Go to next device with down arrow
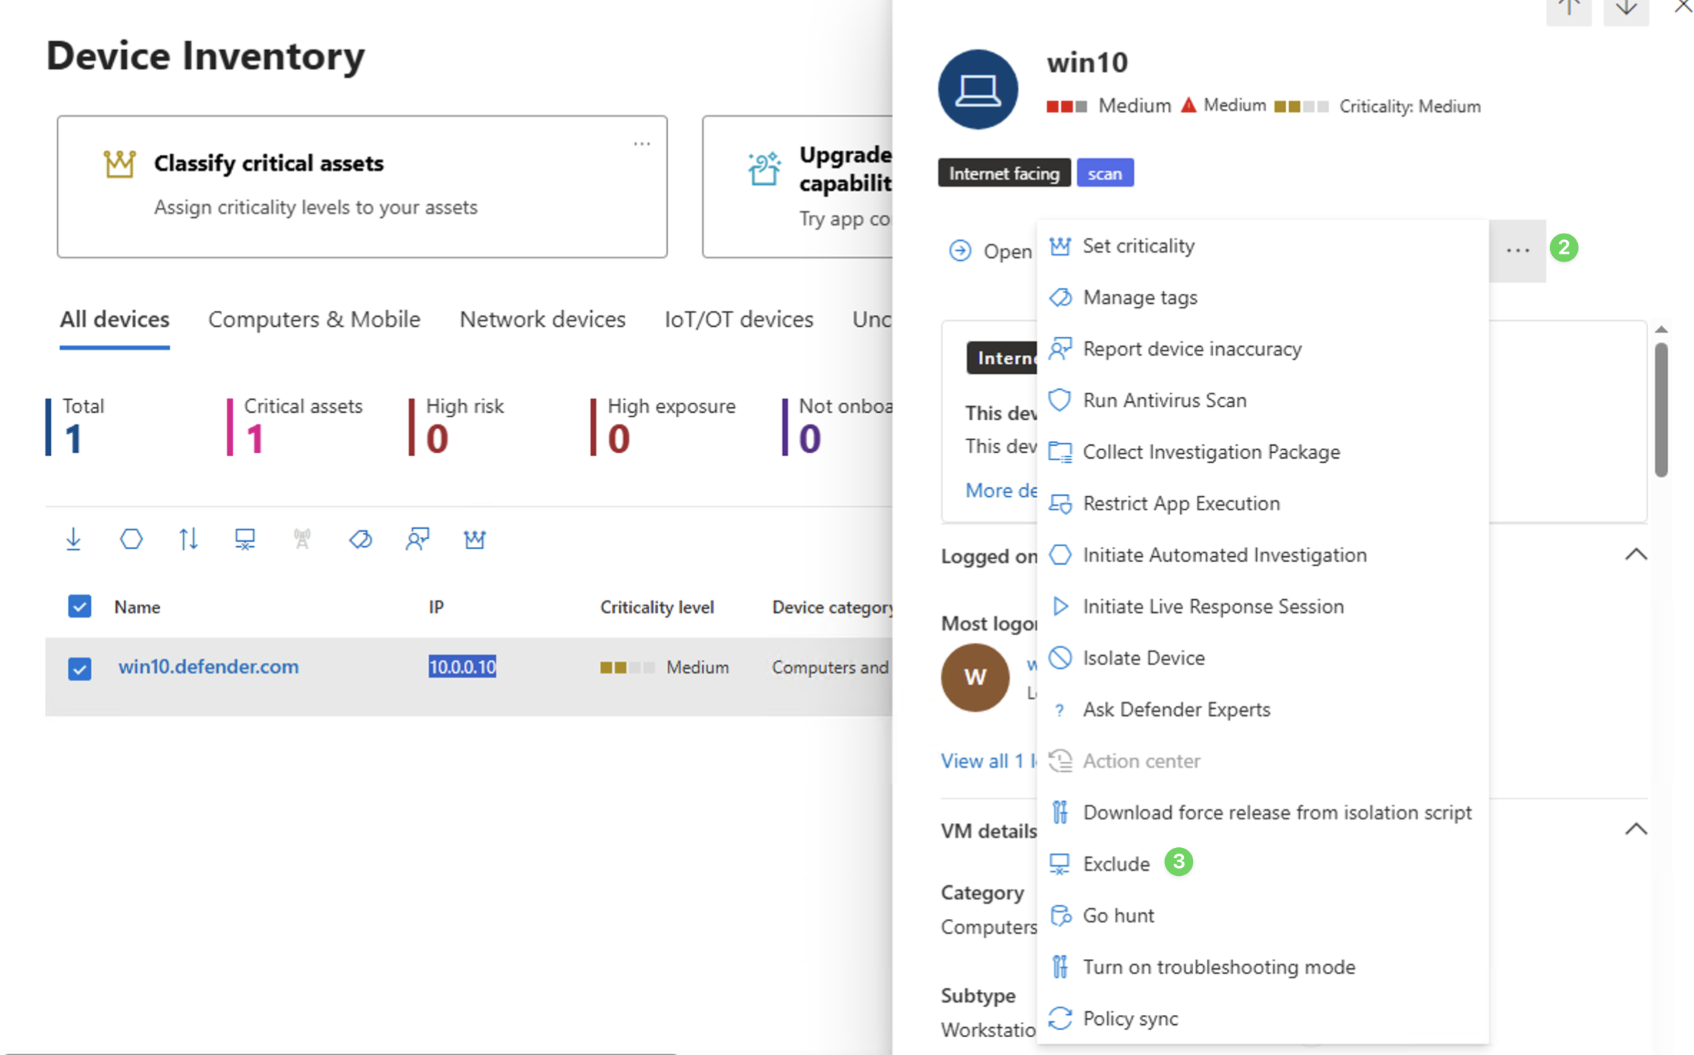 (1626, 10)
